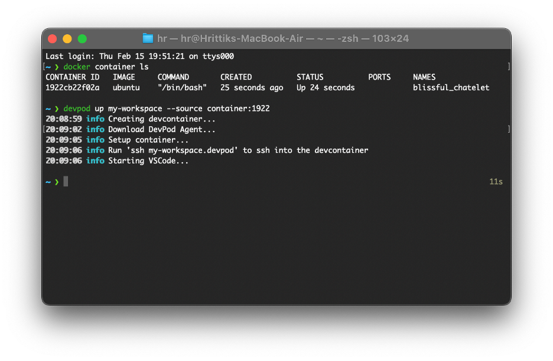This screenshot has width=553, height=361.
Task: Click the 'COMMAND' column header
Action: pos(173,77)
